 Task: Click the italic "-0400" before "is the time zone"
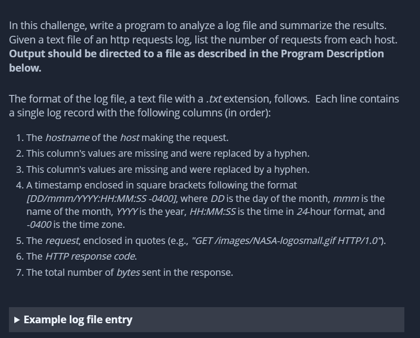pyautogui.click(x=39, y=224)
